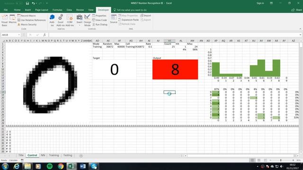Open the File tab

6,10
